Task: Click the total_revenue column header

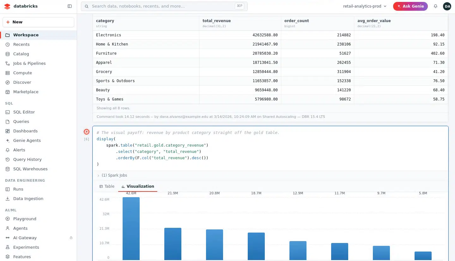Action: tap(240, 23)
